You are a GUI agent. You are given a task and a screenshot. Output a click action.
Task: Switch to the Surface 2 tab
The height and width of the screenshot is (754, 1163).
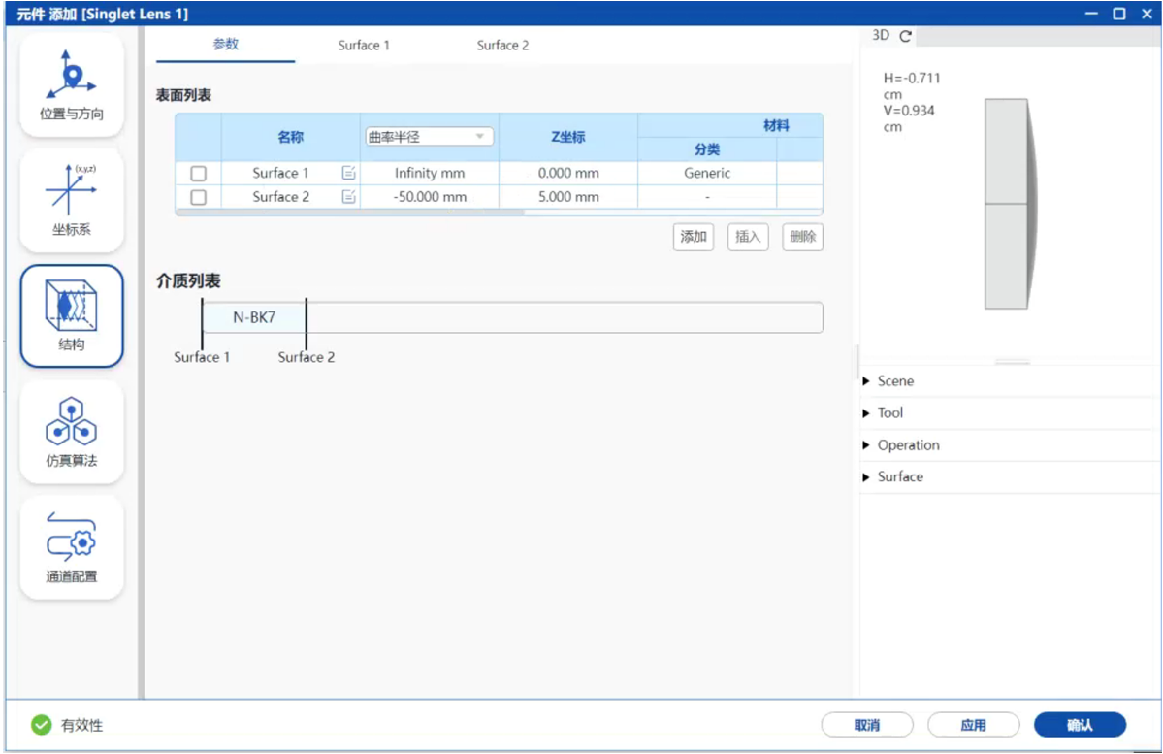tap(502, 46)
